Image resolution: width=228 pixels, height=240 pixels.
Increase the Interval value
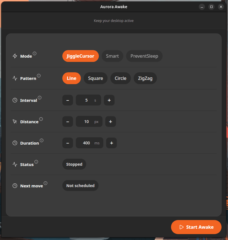[x=109, y=100]
